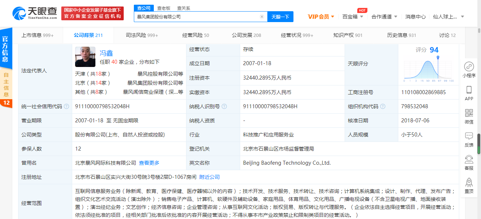The height and width of the screenshot is (219, 481).
Task: Click the 存续 operating status value
Action: [x=248, y=49]
